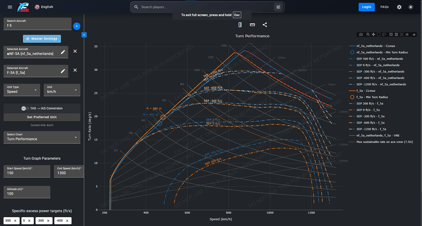
Task: Autoscale the chart axes
Action: tap(402, 35)
